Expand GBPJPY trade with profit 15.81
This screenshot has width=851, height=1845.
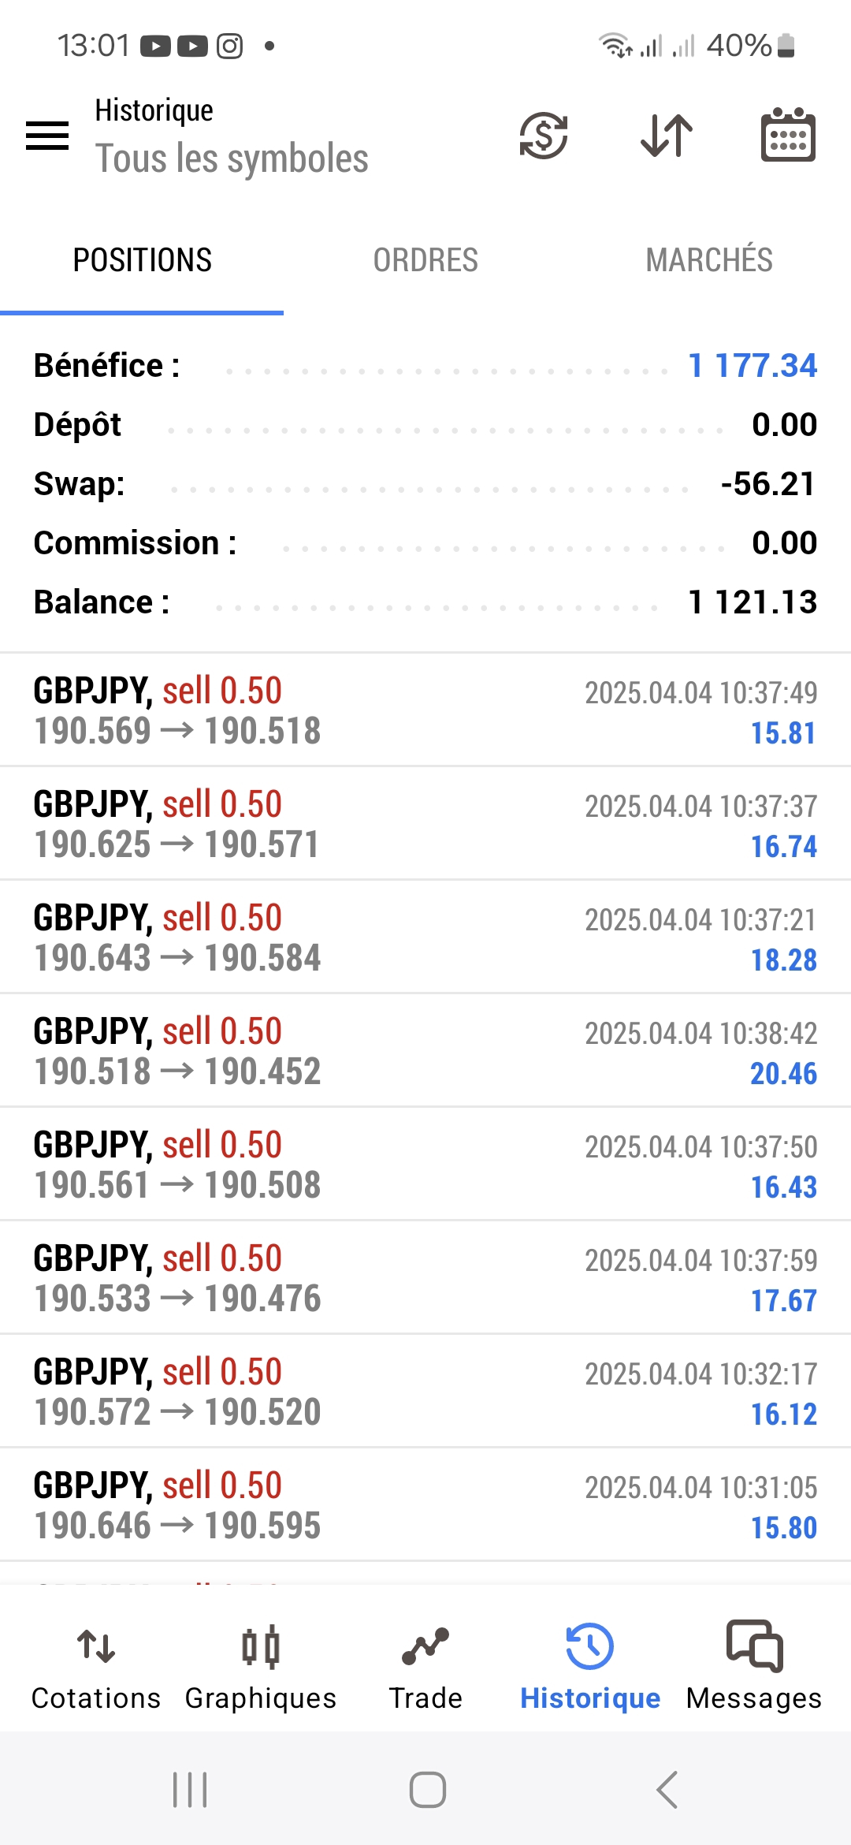coord(425,710)
